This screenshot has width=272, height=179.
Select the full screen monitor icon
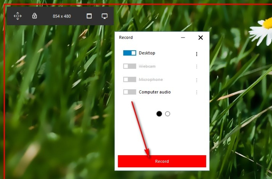(105, 16)
